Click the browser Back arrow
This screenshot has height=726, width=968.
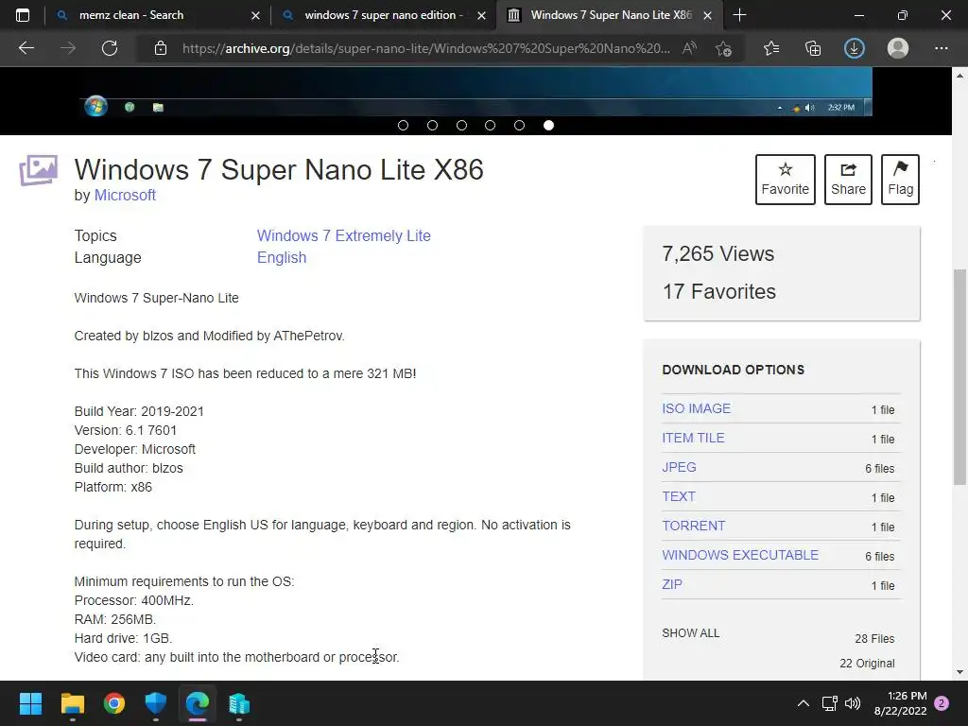click(x=26, y=48)
